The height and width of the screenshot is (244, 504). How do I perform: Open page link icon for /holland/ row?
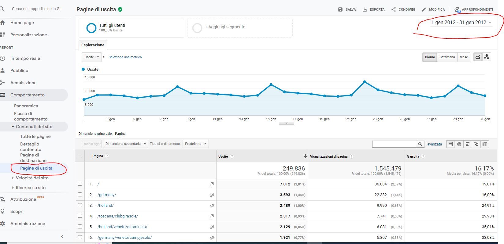(x=212, y=206)
